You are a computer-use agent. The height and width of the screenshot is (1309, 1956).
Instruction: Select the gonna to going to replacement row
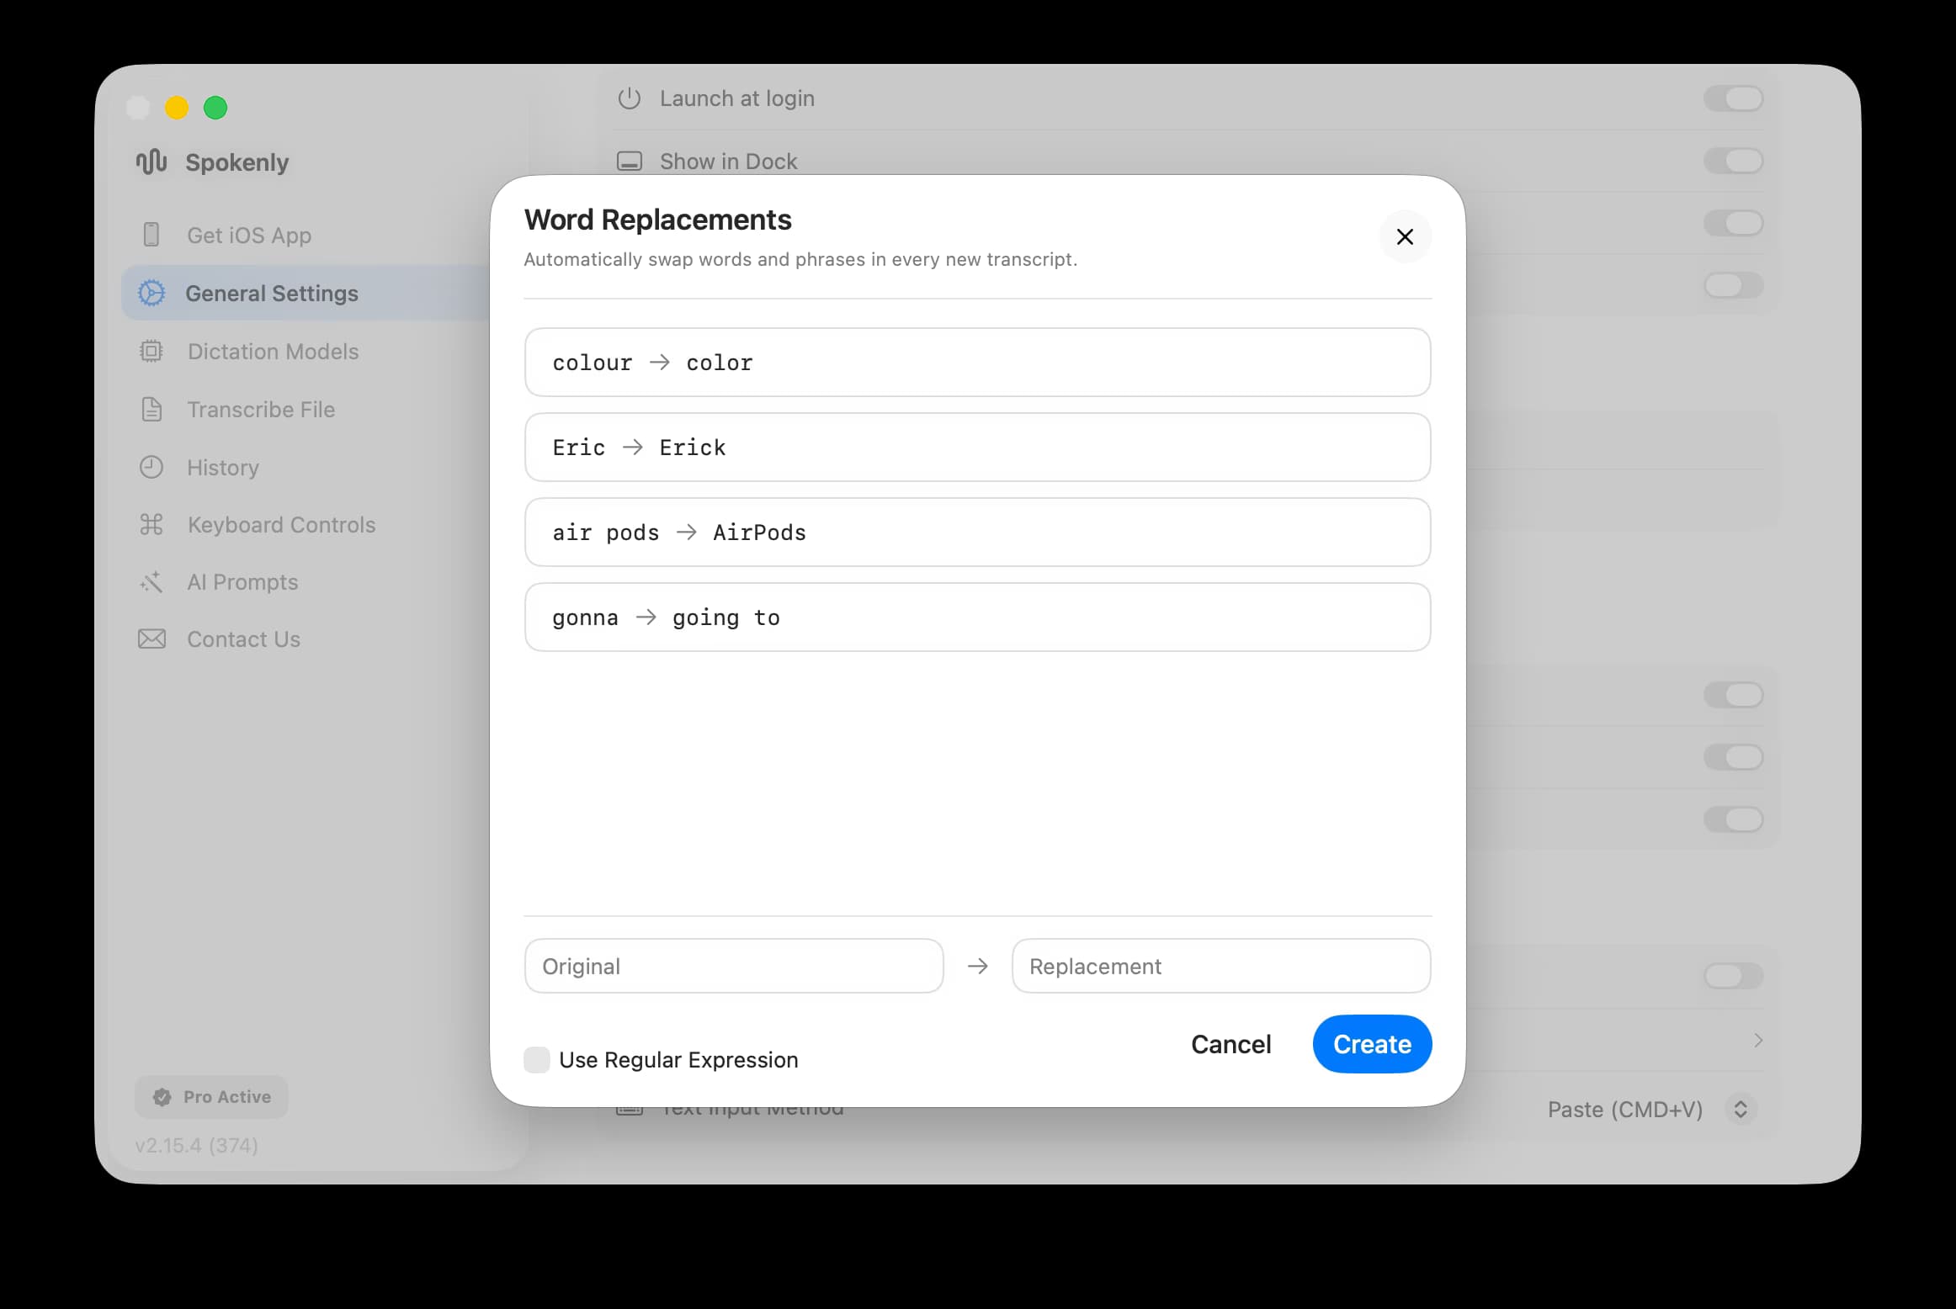click(x=977, y=617)
